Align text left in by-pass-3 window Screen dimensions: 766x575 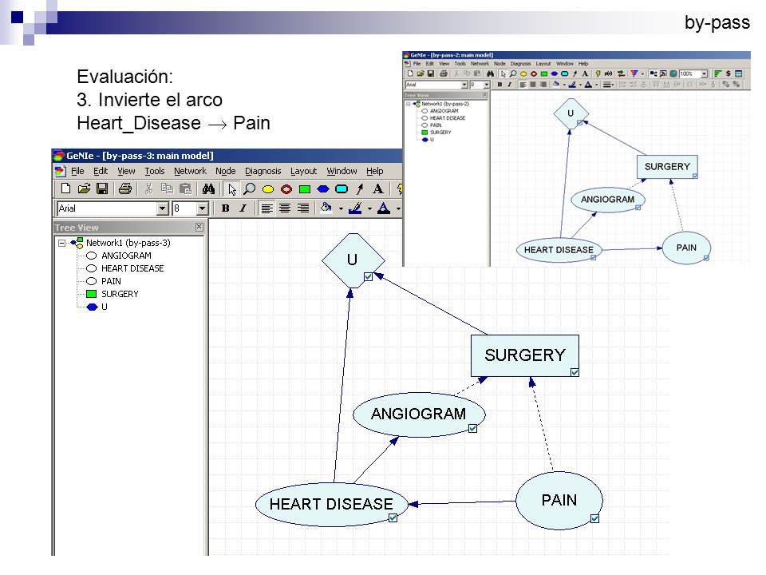[267, 208]
